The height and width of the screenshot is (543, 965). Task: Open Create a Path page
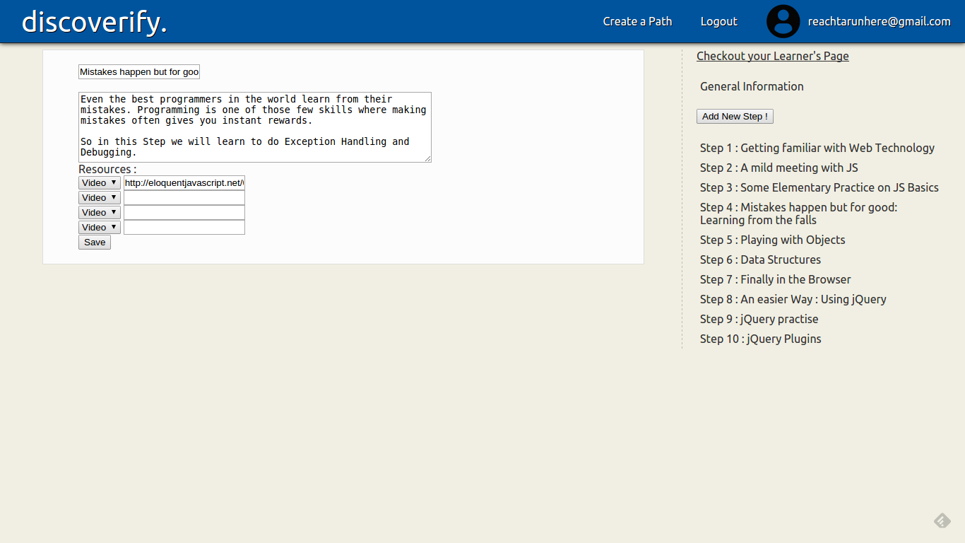pyautogui.click(x=637, y=21)
